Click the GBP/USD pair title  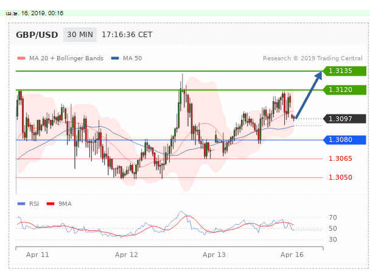click(37, 35)
